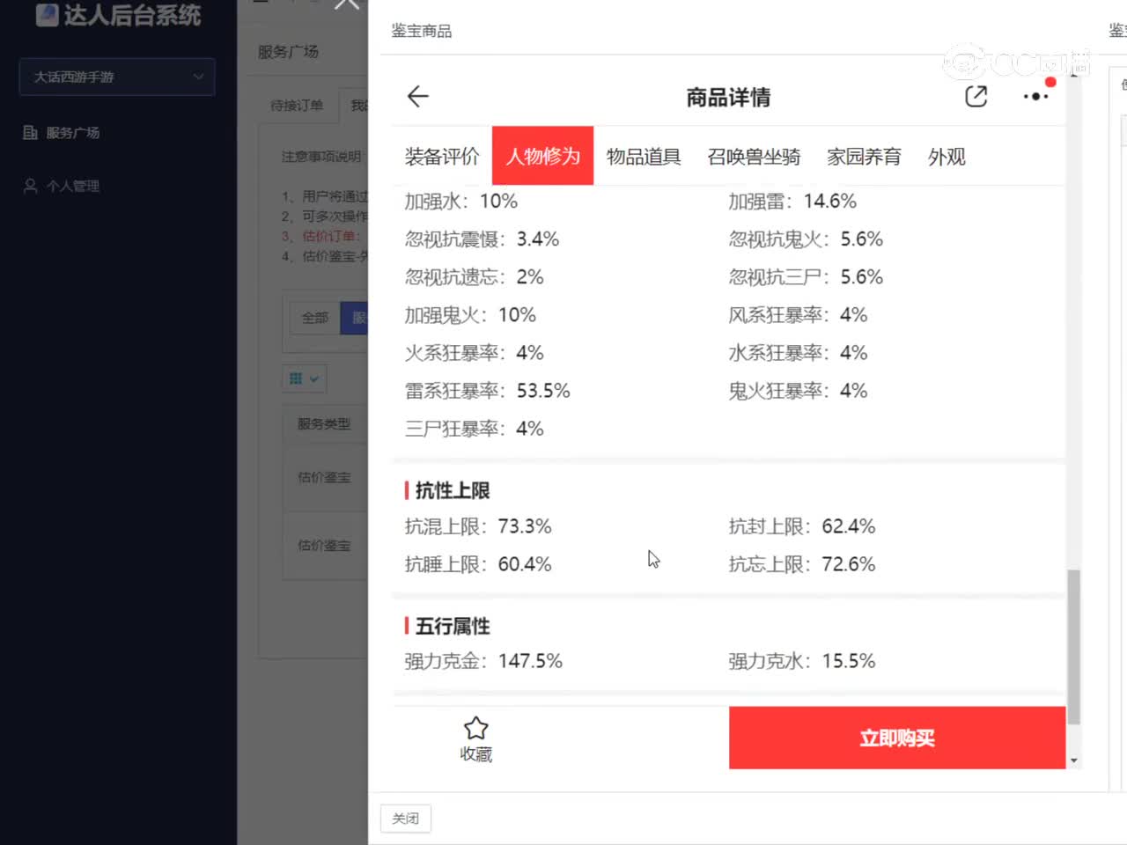Go back with the left arrow icon
The height and width of the screenshot is (845, 1127).
418,96
